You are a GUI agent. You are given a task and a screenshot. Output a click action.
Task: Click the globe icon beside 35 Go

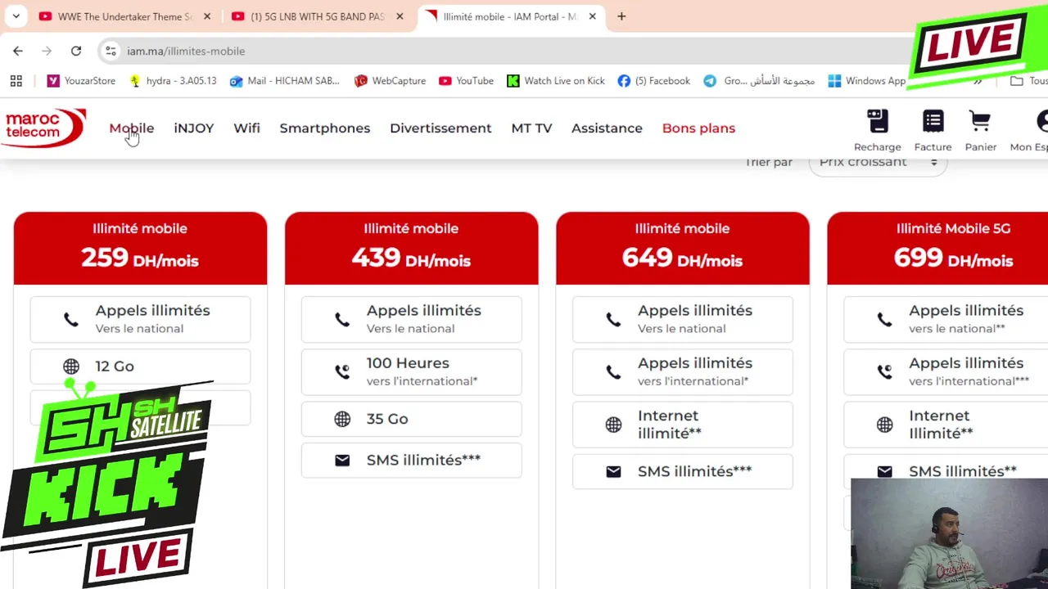[342, 419]
